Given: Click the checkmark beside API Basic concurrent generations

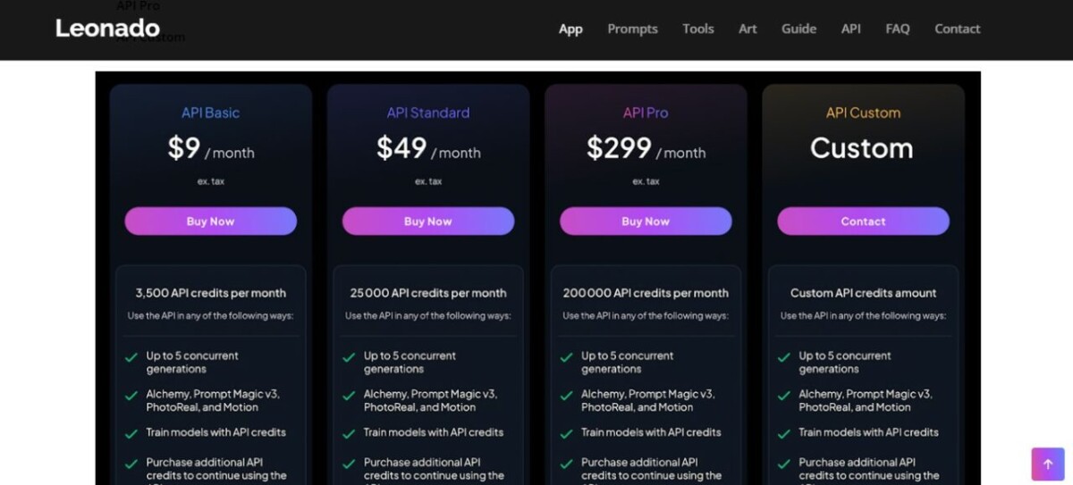Looking at the screenshot, I should (131, 357).
